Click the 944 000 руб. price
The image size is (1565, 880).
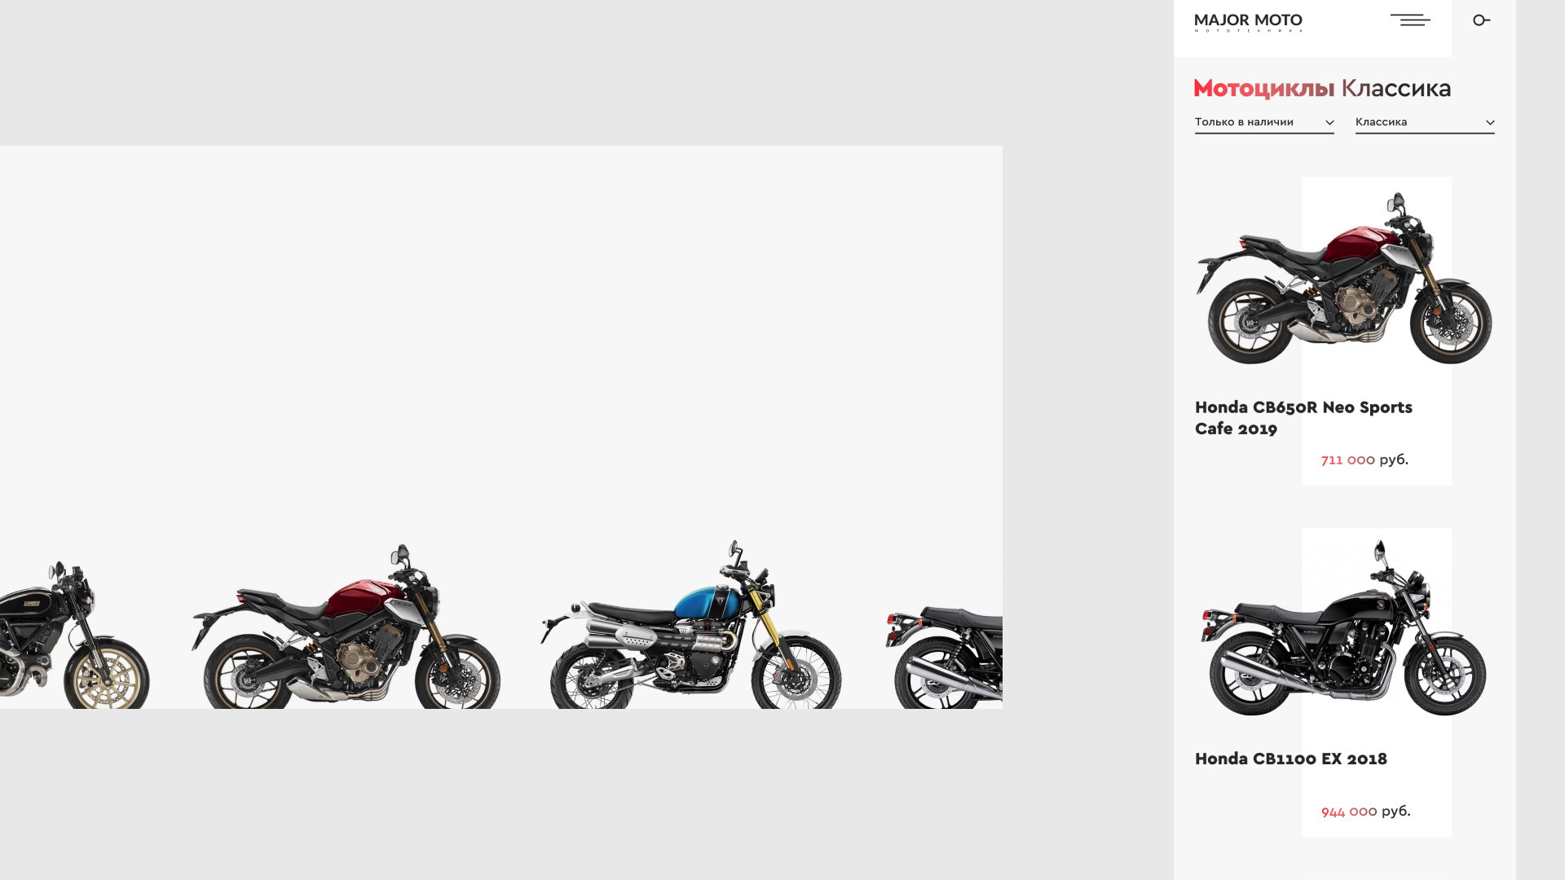click(1365, 812)
